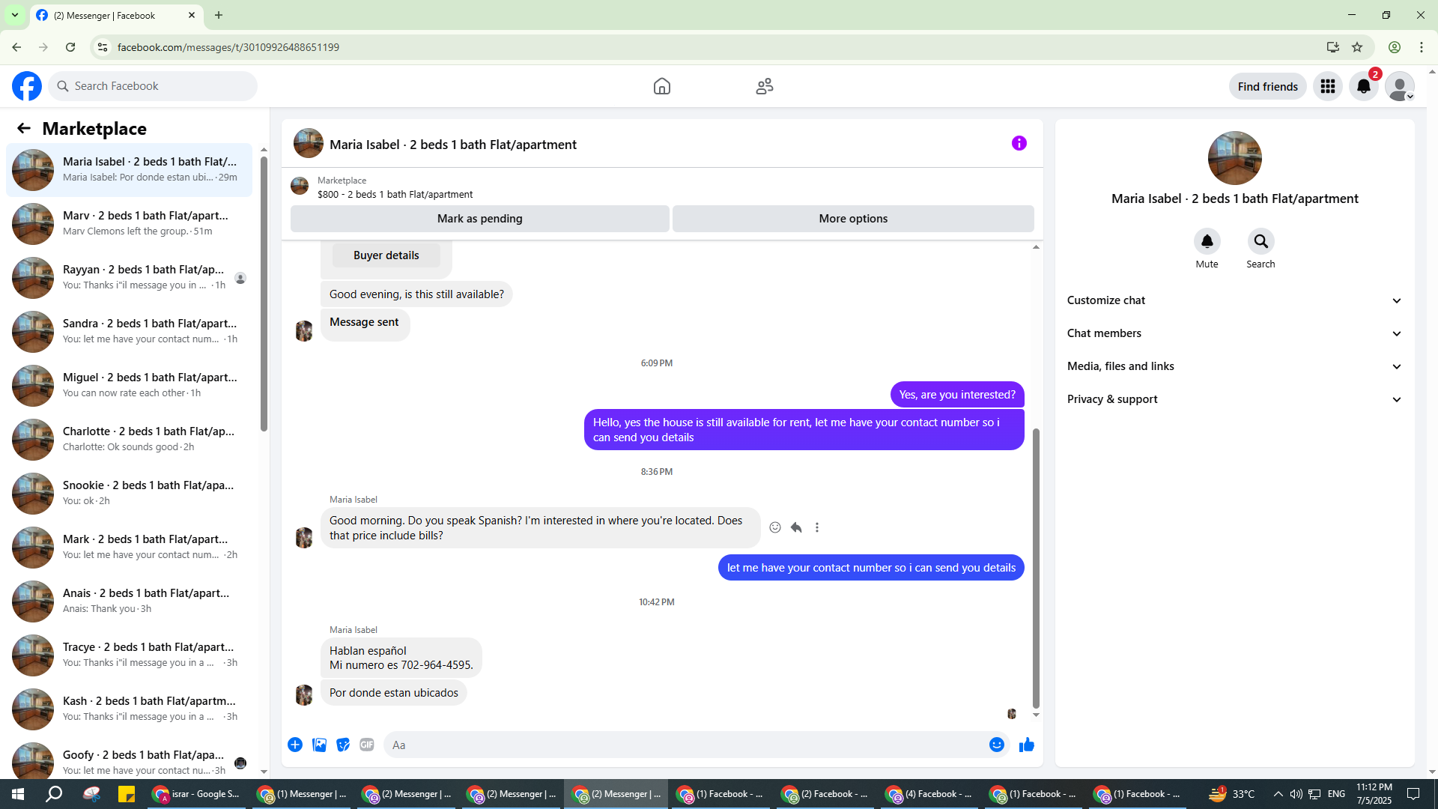1438x809 pixels.
Task: Bookmark this tab with star icon
Action: click(x=1357, y=47)
